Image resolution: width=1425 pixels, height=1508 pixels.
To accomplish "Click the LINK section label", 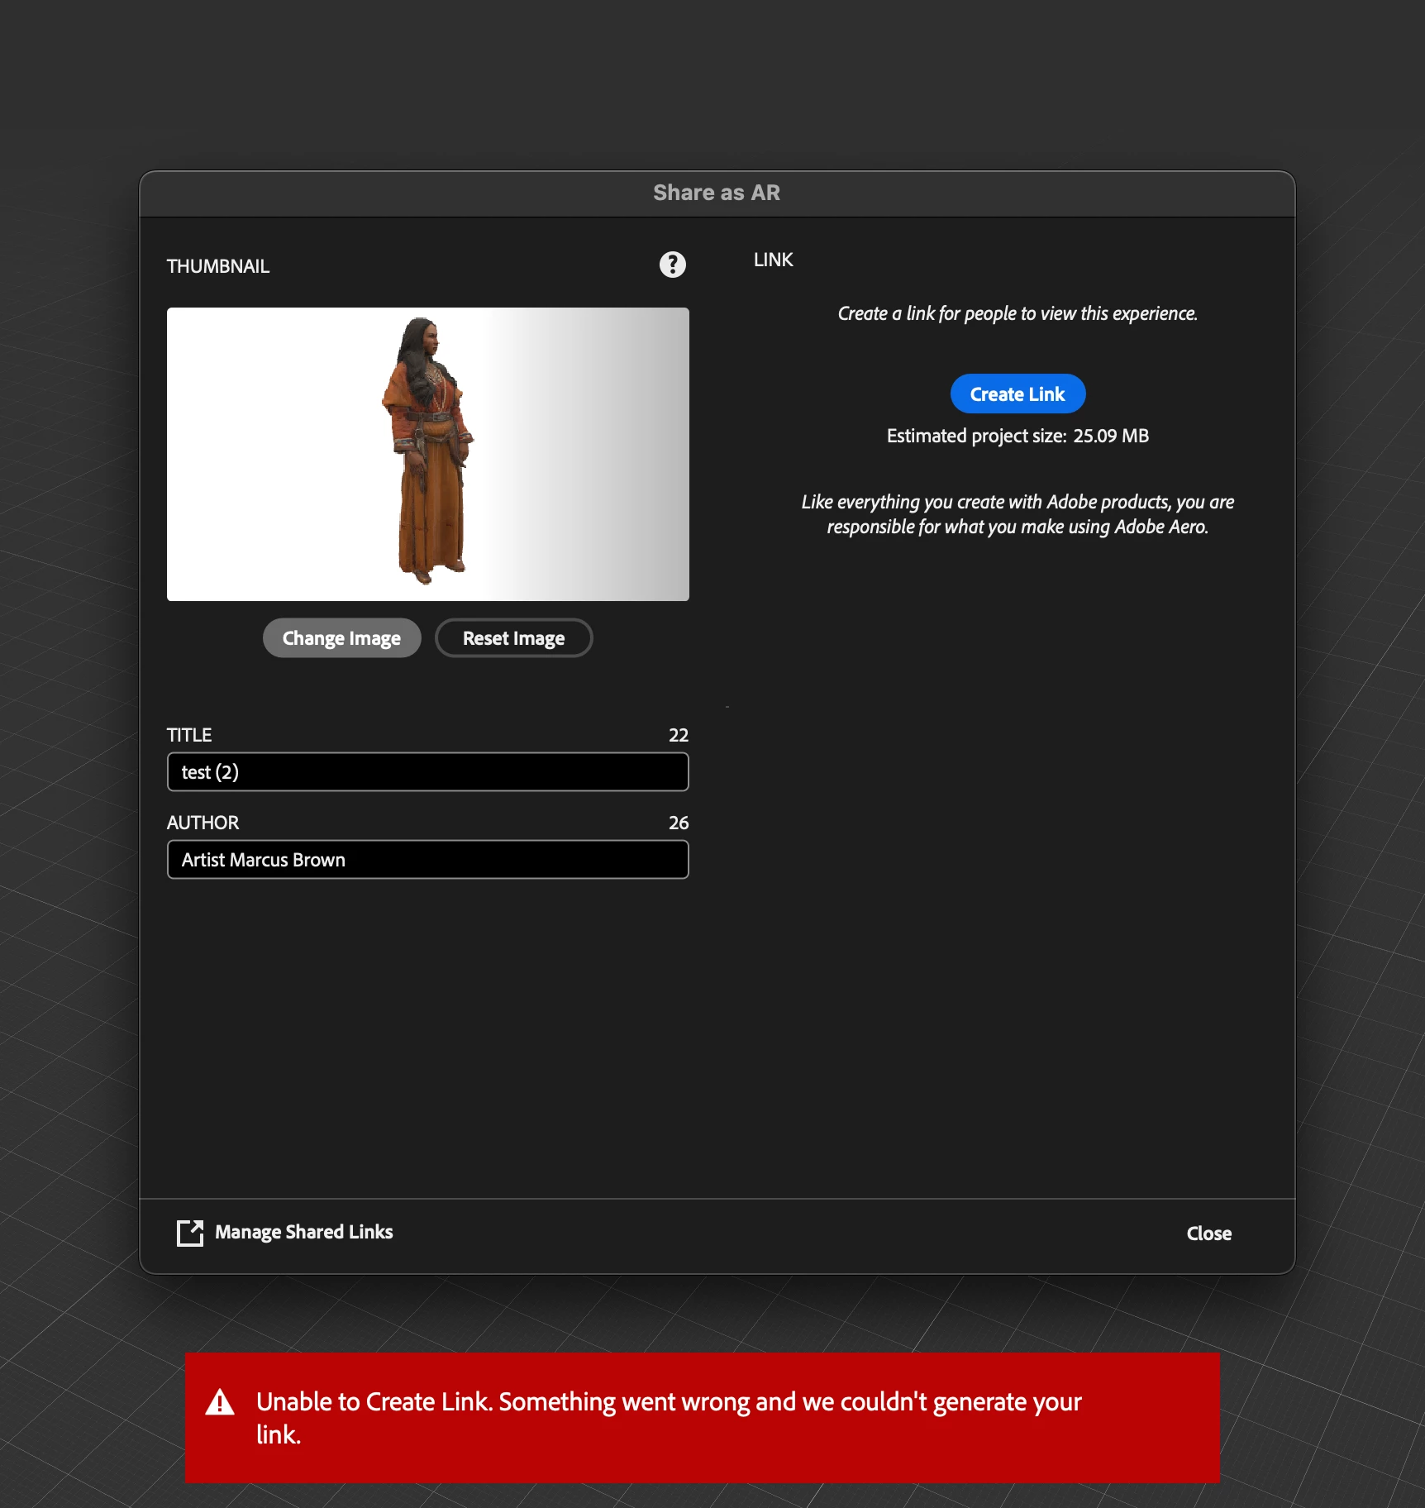I will [x=773, y=260].
